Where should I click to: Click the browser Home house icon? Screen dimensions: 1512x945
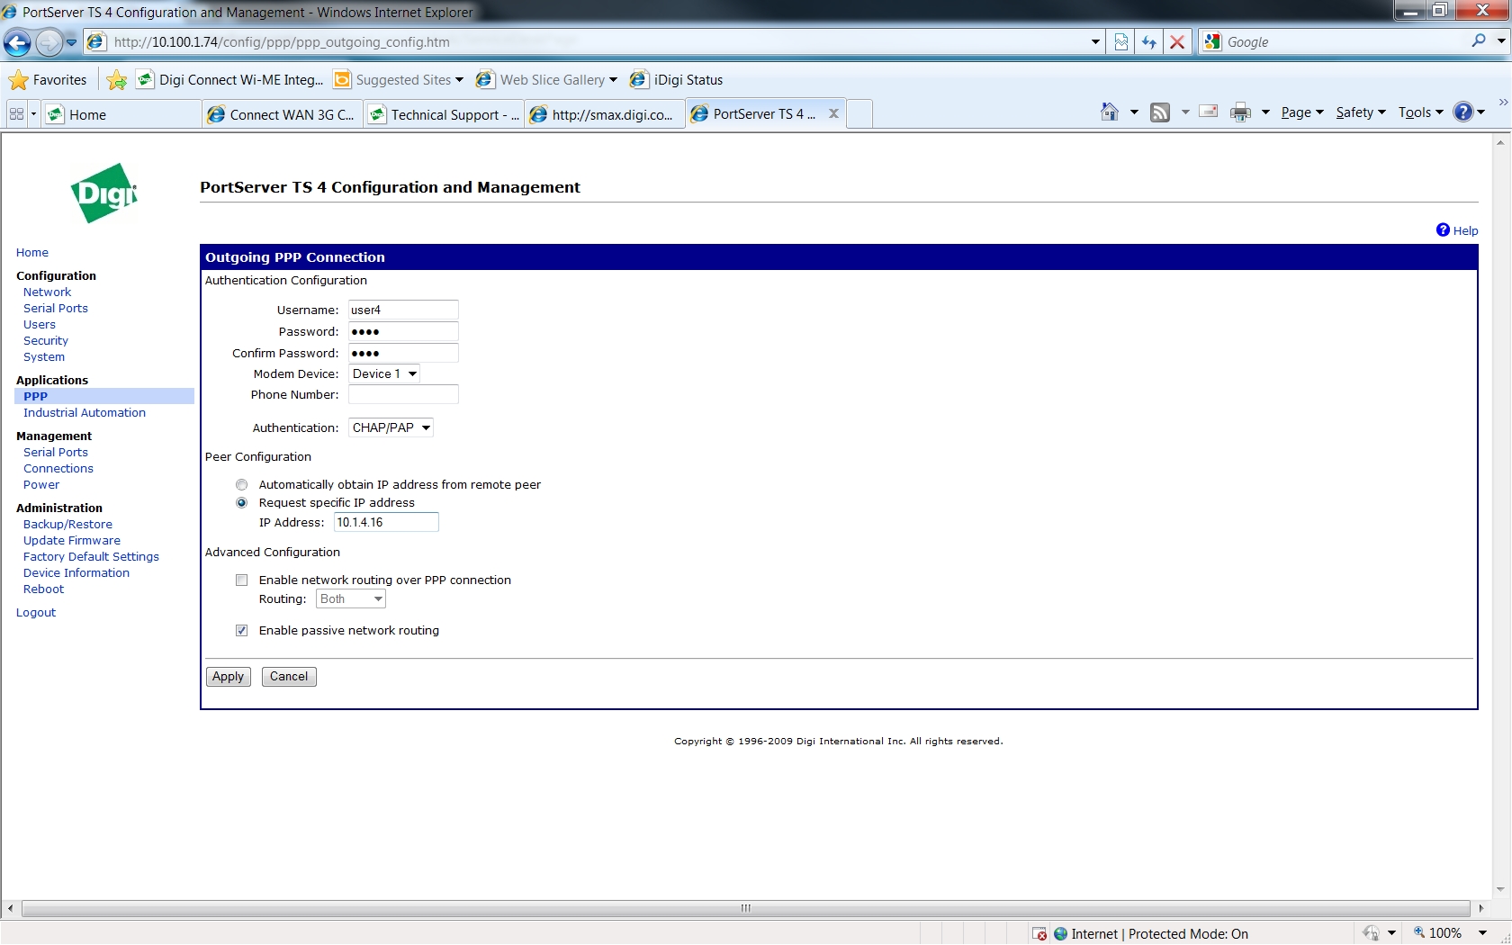click(x=1110, y=112)
